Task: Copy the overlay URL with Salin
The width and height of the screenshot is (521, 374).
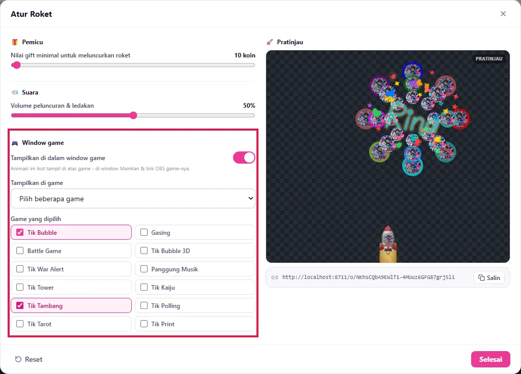Action: pos(489,278)
